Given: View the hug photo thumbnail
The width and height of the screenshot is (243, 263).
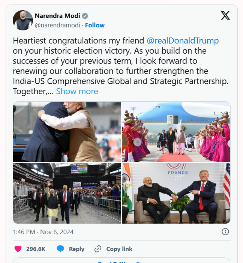Looking at the screenshot, I should 67,132.
